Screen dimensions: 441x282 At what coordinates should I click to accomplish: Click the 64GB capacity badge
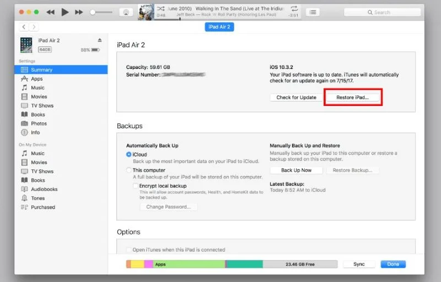pyautogui.click(x=45, y=50)
